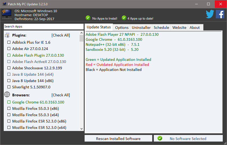Click the window resize grip corner

tap(225, 143)
